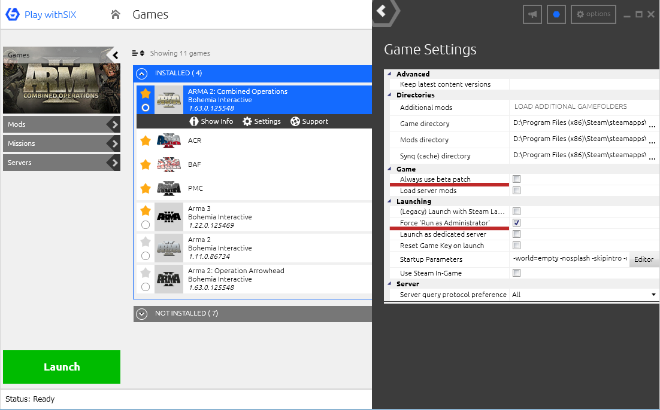Enable Use Steam In-Game checkbox
The image size is (660, 410).
click(516, 273)
